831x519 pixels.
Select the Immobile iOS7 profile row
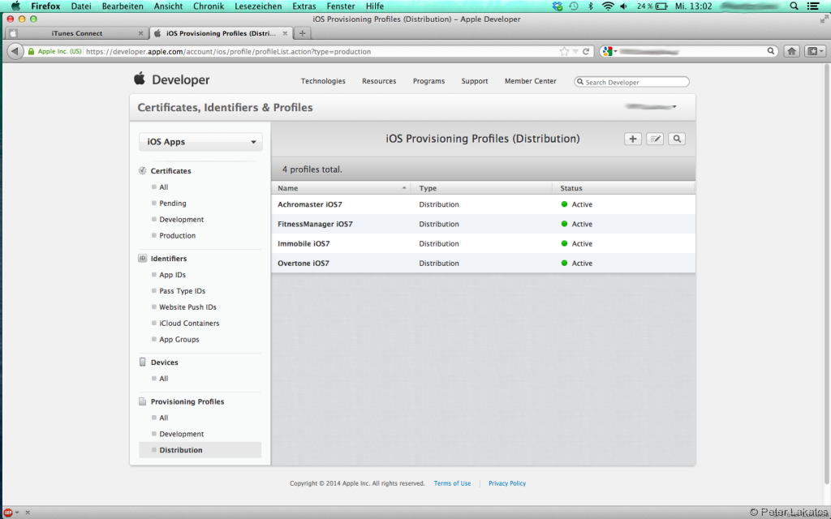pos(484,243)
